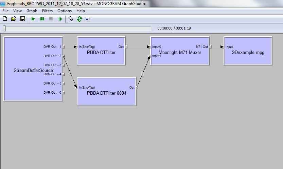Click the DVR Out - 3 output pin

[64, 65]
